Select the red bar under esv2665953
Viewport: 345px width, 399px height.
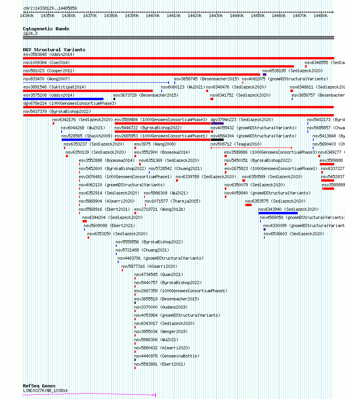tap(162, 140)
